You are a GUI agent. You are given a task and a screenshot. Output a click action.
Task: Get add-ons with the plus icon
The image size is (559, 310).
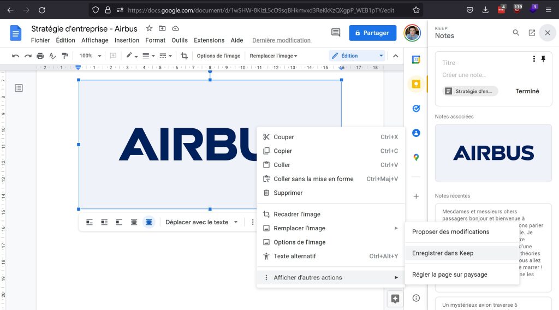pos(416,196)
